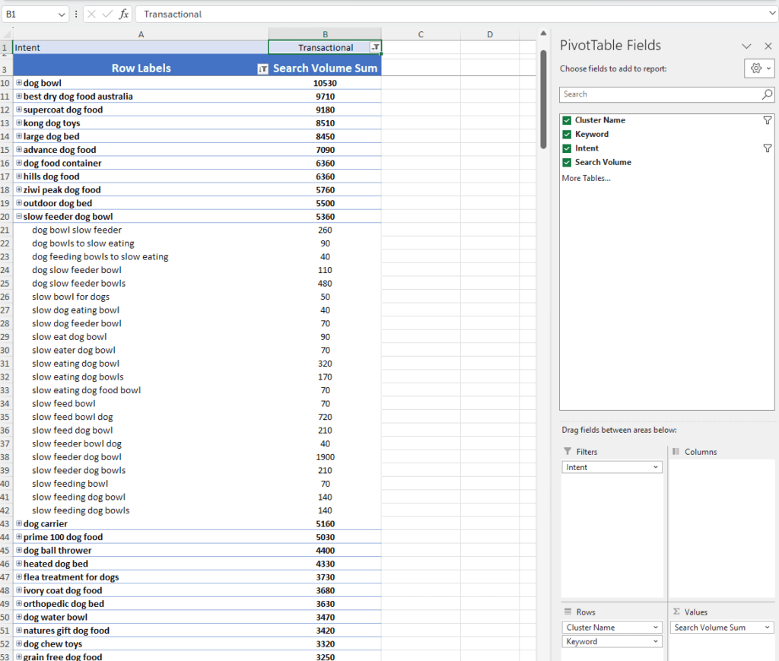
Task: Expand the dog bowl row group
Action: [x=21, y=82]
